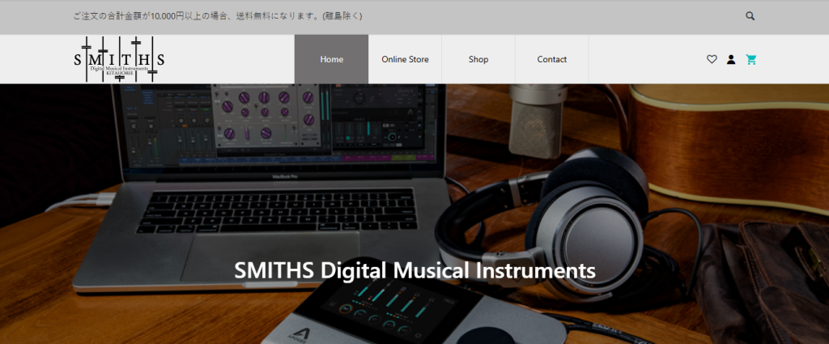Click the condenser microphone in banner
Screen dimensions: 829x344
pos(537,120)
